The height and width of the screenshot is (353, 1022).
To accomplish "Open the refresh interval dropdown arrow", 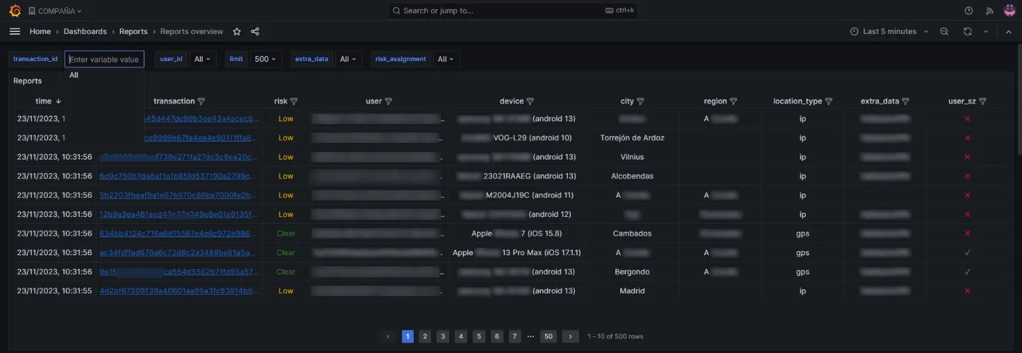I will 985,31.
